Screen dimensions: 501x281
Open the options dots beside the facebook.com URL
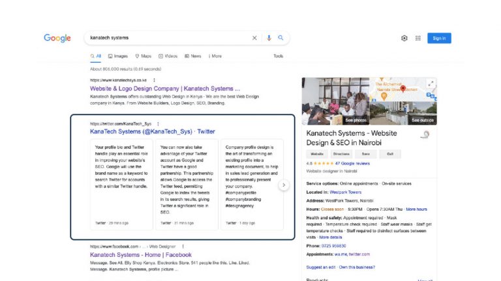click(183, 247)
